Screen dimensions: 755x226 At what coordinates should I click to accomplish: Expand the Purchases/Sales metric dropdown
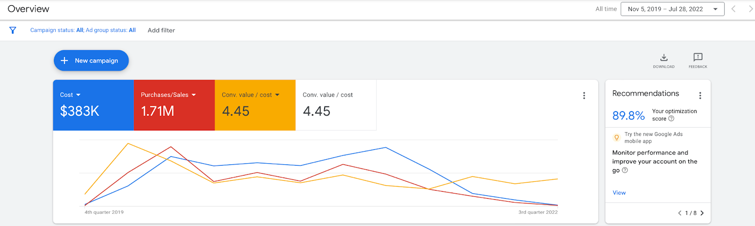point(193,95)
